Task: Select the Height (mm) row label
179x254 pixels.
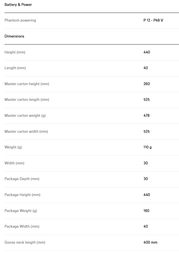Action: pyautogui.click(x=15, y=52)
